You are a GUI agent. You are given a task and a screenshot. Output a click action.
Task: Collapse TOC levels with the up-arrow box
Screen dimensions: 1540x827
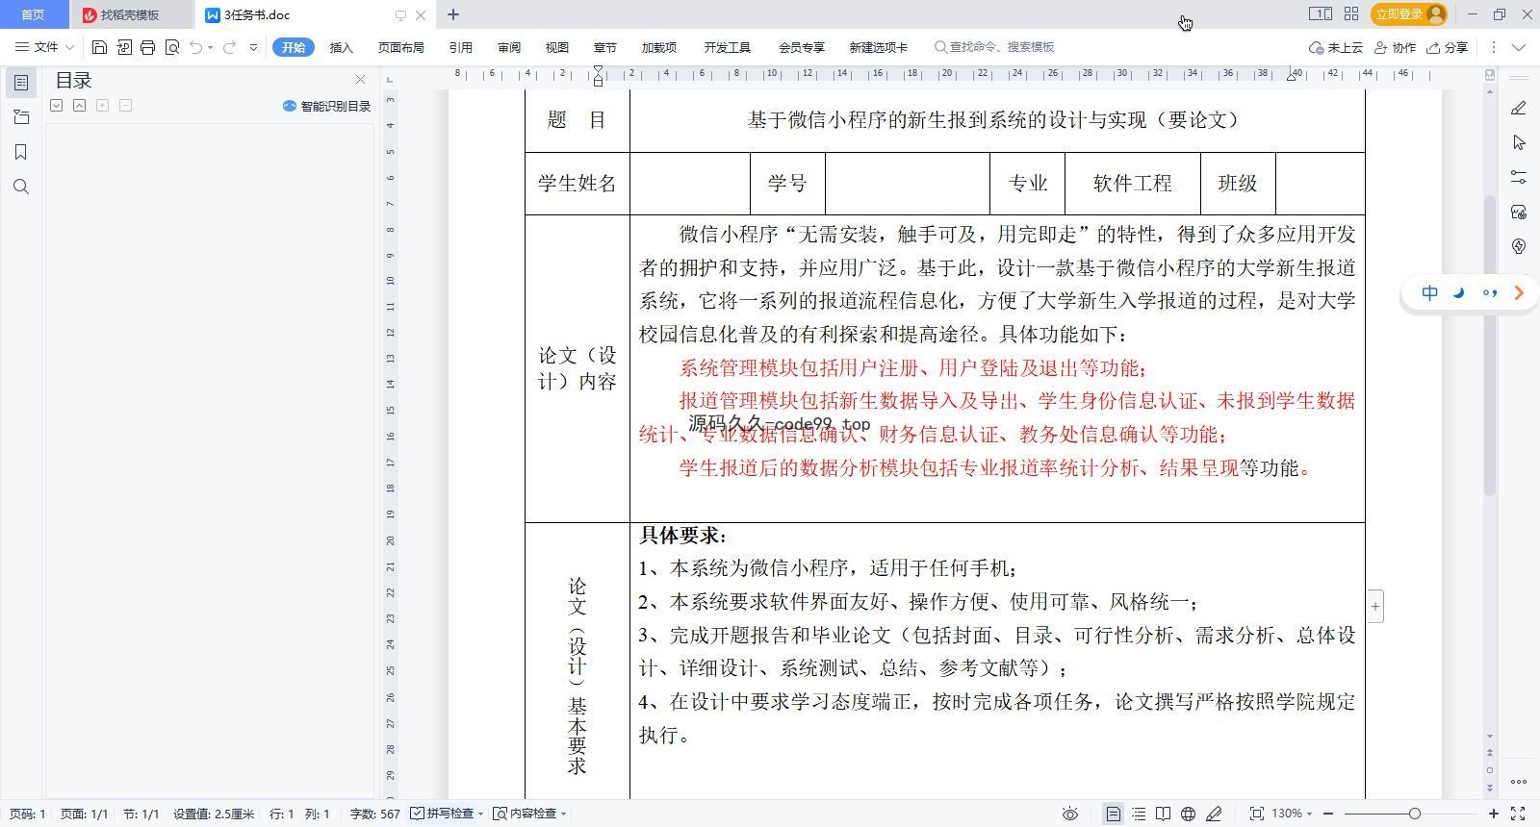[80, 105]
